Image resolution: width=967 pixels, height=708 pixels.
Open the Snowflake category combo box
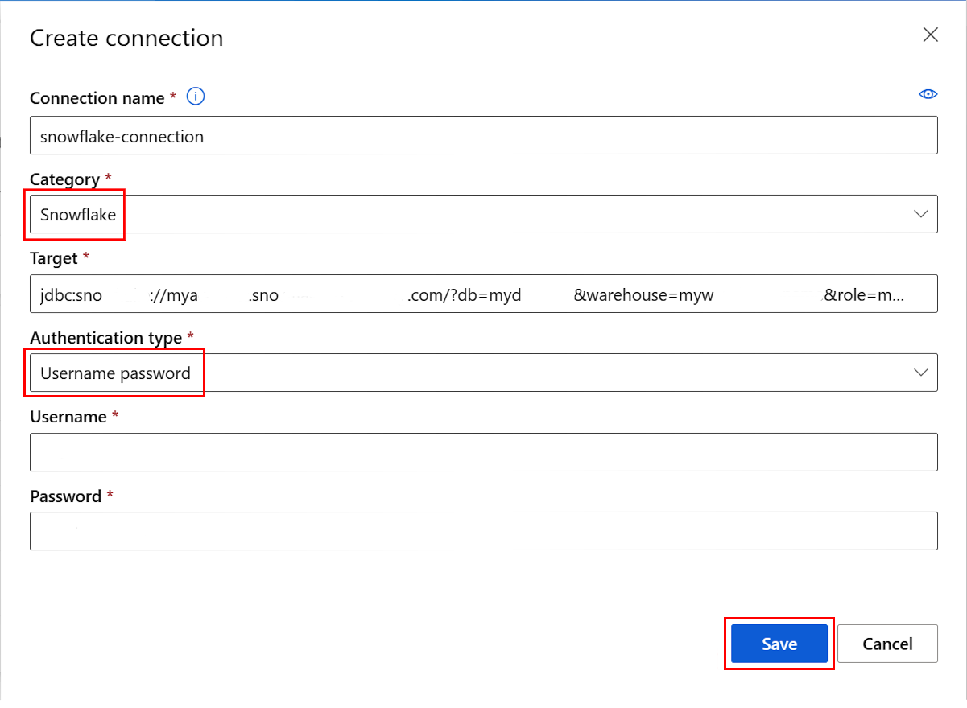click(483, 214)
